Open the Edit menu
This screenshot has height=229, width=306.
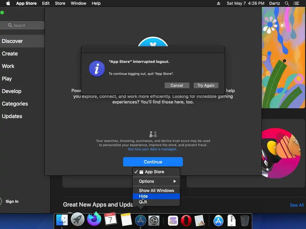point(46,3)
